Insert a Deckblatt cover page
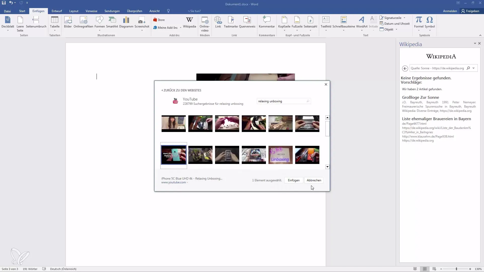This screenshot has height=272, width=484. point(8,24)
